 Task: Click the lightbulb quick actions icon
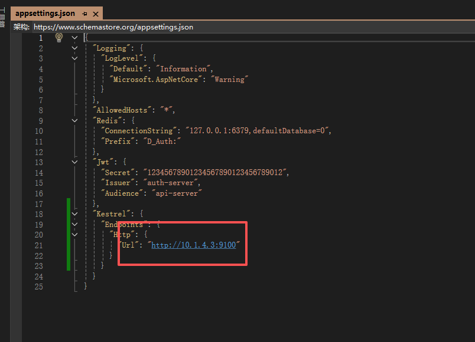[59, 38]
